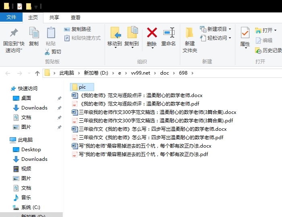282x217 pixels.
Task: Open Quick Access Toolbar customize arrow
Action: pyautogui.click(x=36, y=7)
